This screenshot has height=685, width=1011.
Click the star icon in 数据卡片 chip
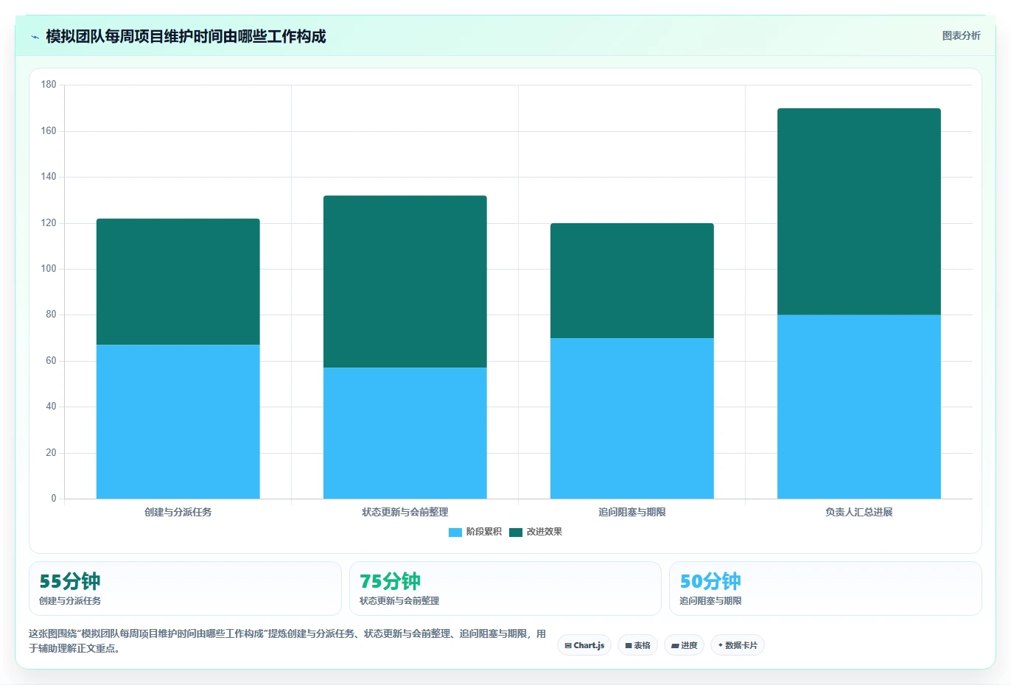click(x=721, y=645)
